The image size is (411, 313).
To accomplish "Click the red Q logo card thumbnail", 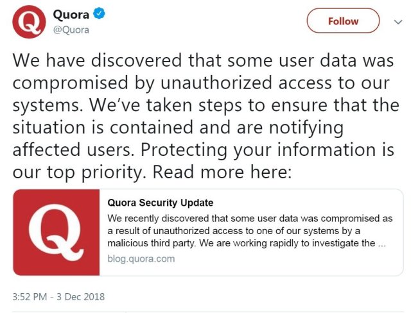I will [x=56, y=232].
